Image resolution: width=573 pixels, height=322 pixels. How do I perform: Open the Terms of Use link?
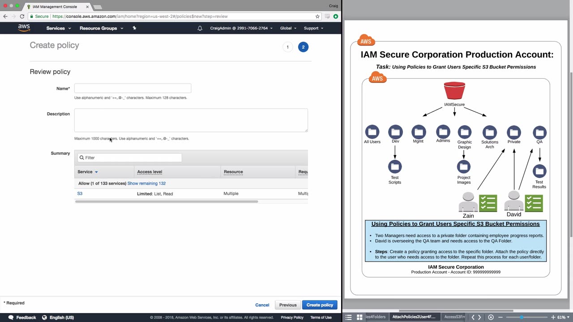(x=321, y=318)
